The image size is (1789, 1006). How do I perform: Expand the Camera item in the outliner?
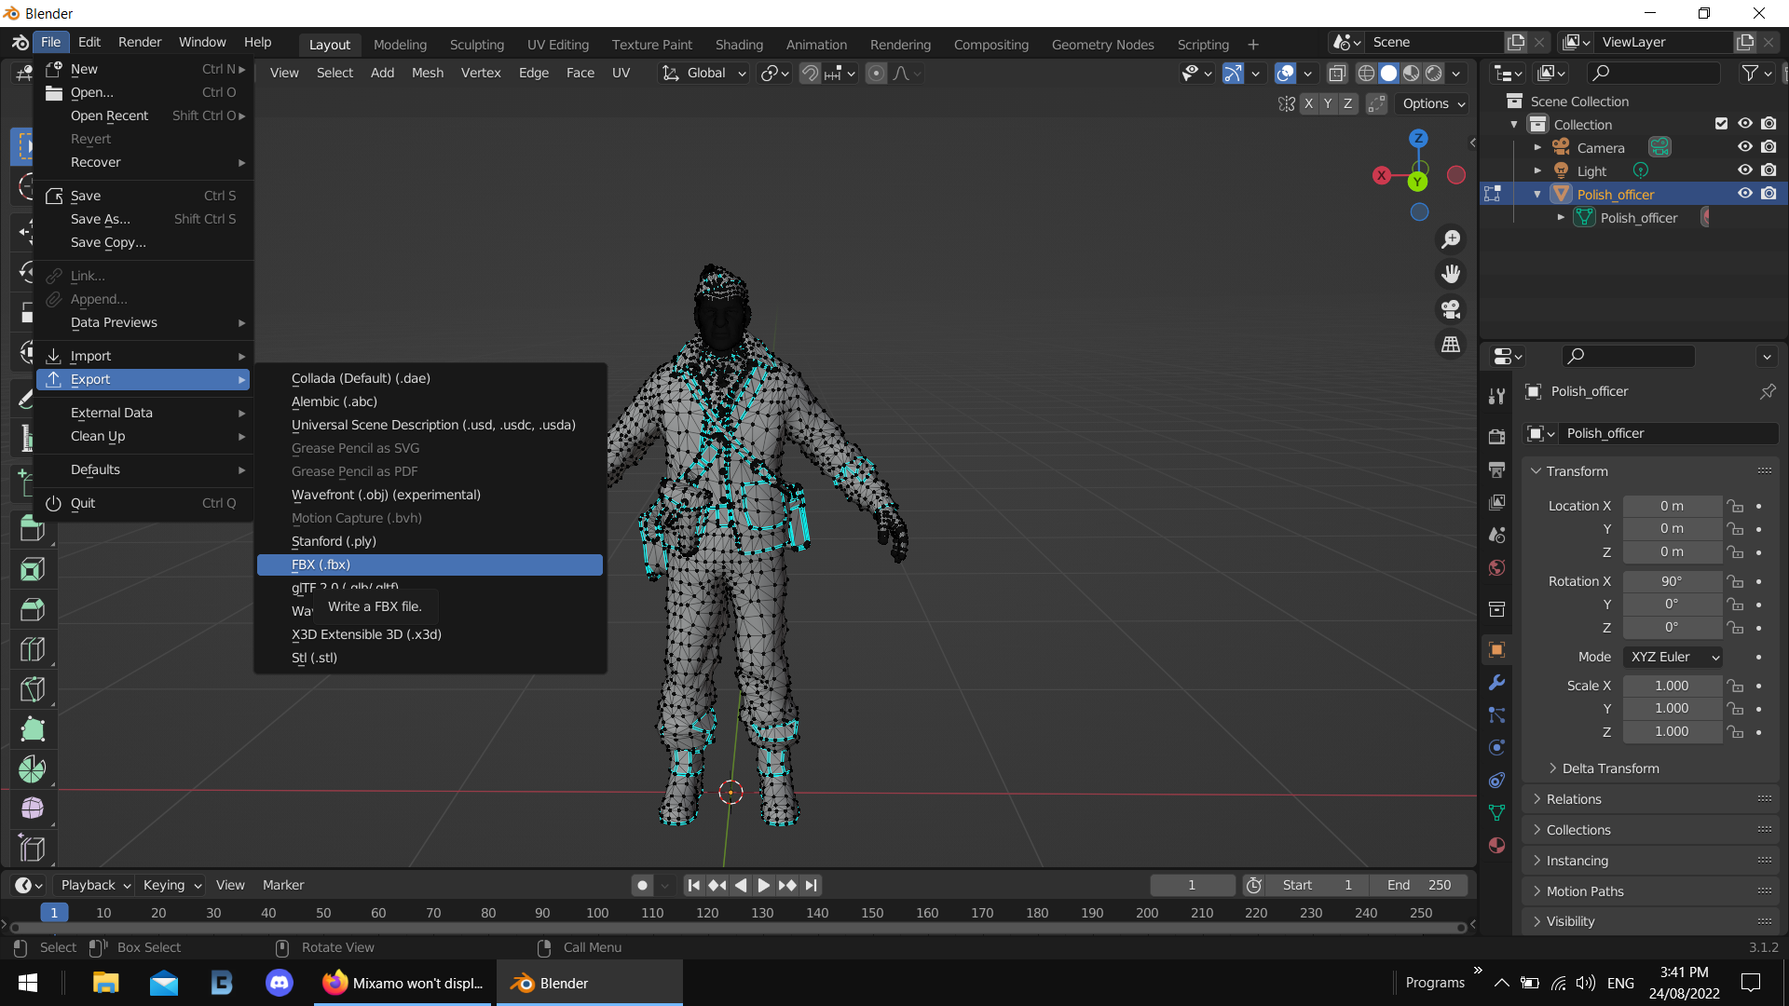click(x=1538, y=147)
